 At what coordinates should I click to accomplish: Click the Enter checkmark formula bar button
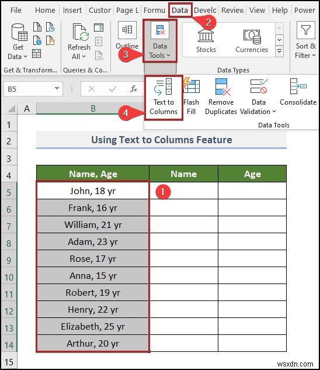113,89
